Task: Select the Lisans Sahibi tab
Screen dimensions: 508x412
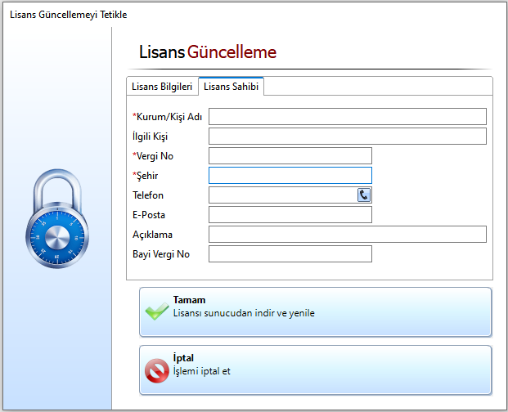Action: [231, 87]
